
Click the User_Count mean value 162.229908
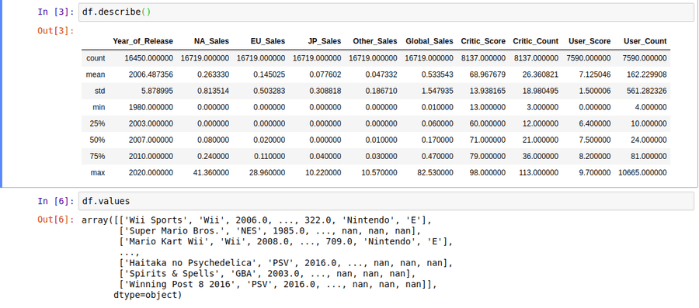[647, 74]
